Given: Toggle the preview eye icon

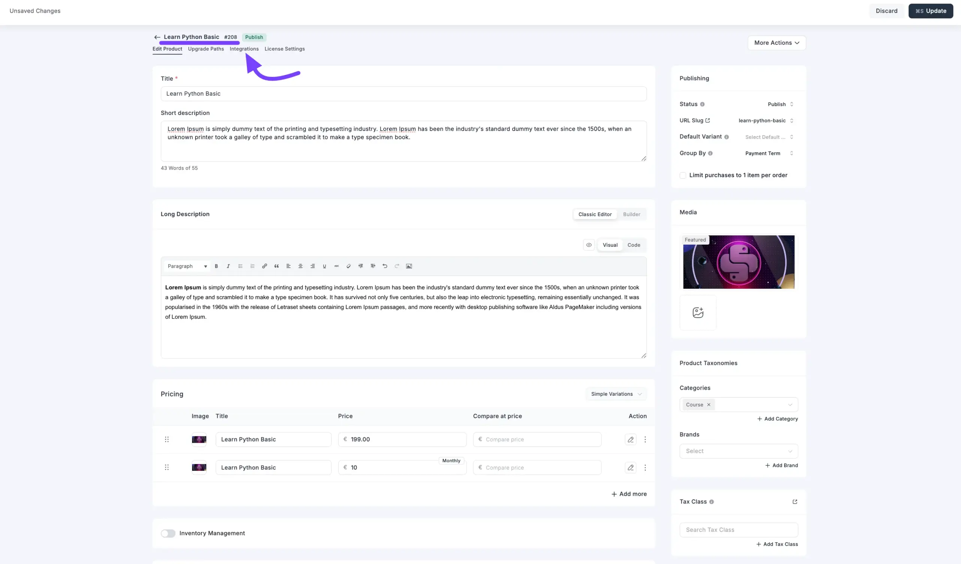Looking at the screenshot, I should click(588, 245).
